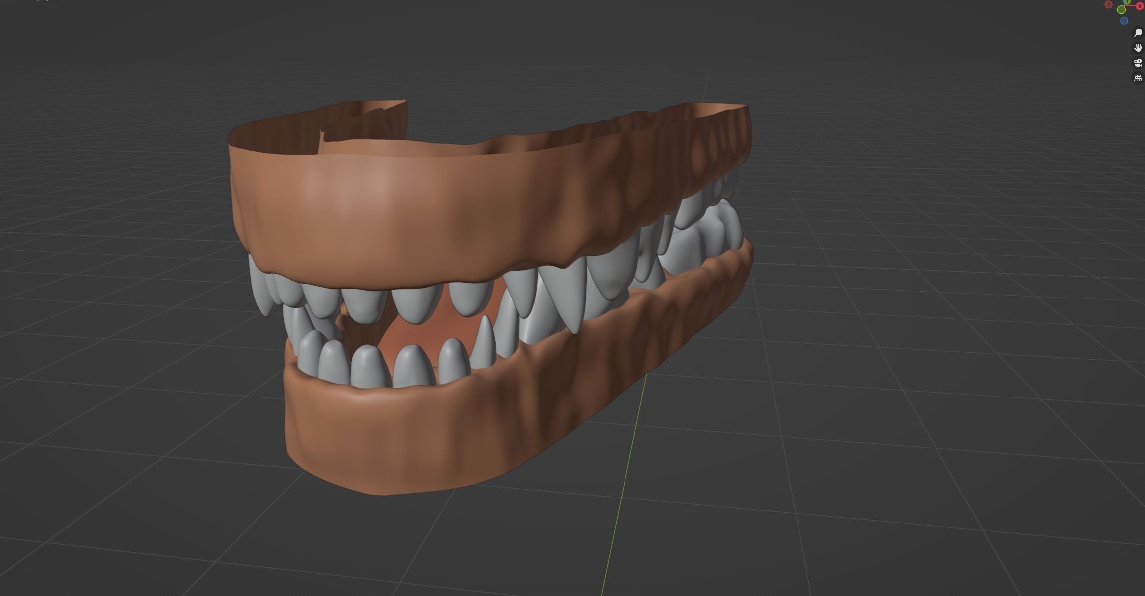Click the zoom magnifier viewport button

(1138, 33)
